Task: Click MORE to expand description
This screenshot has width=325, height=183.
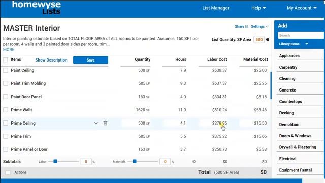Action: (9, 50)
